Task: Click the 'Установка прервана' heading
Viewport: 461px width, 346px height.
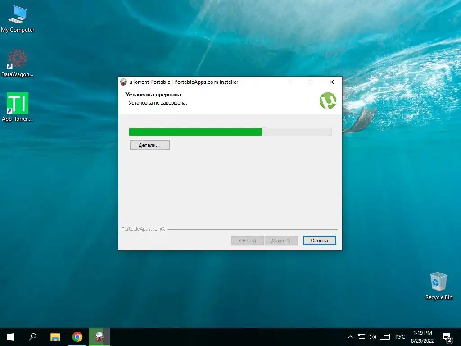Action: pyautogui.click(x=153, y=95)
